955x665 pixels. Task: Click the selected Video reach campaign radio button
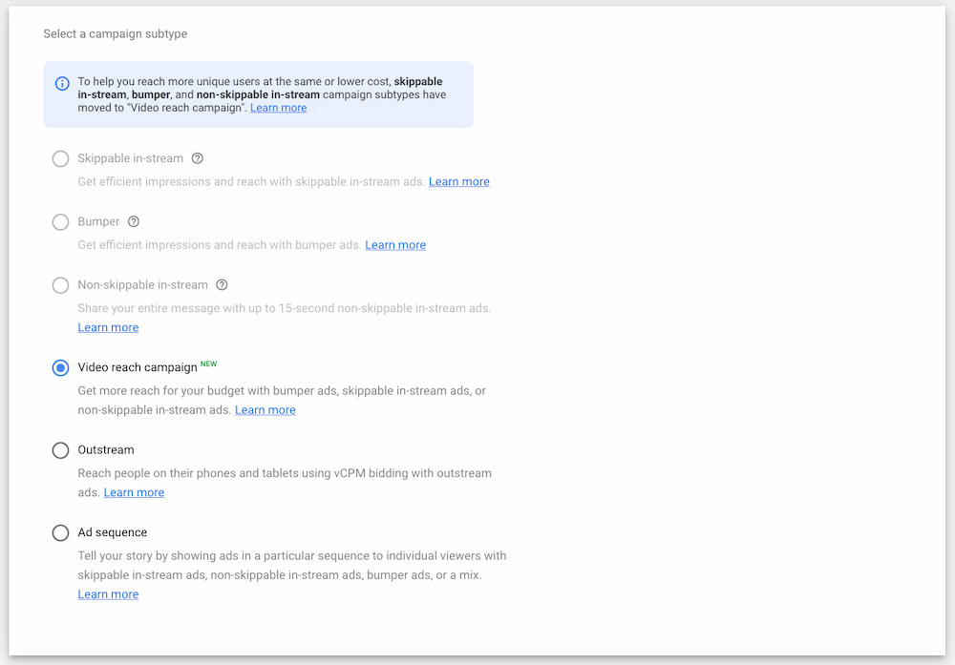60,367
